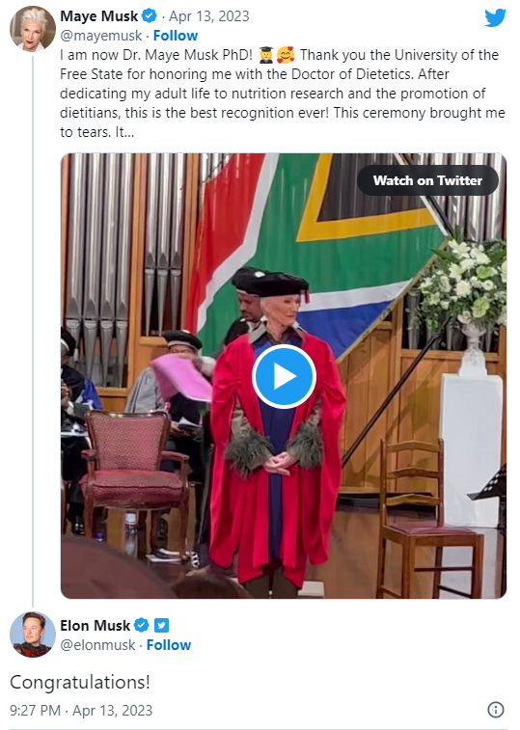The image size is (520, 730).
Task: Click the Congratulations! reply text
Action: (x=80, y=682)
